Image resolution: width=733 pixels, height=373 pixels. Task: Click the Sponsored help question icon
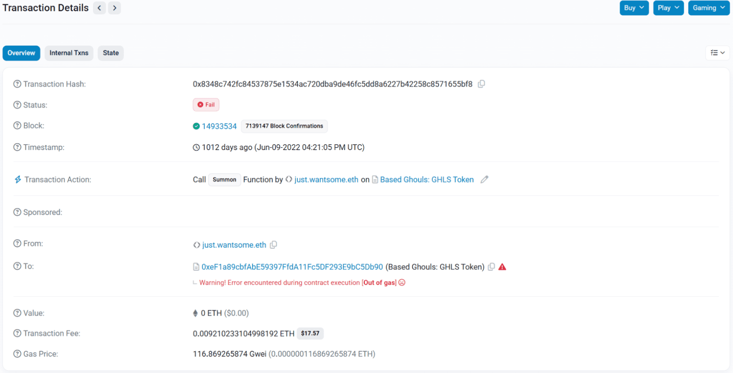(x=17, y=212)
